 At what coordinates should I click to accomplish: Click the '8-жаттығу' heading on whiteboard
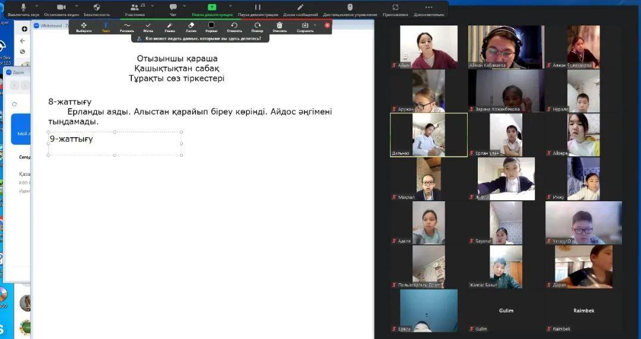click(70, 102)
